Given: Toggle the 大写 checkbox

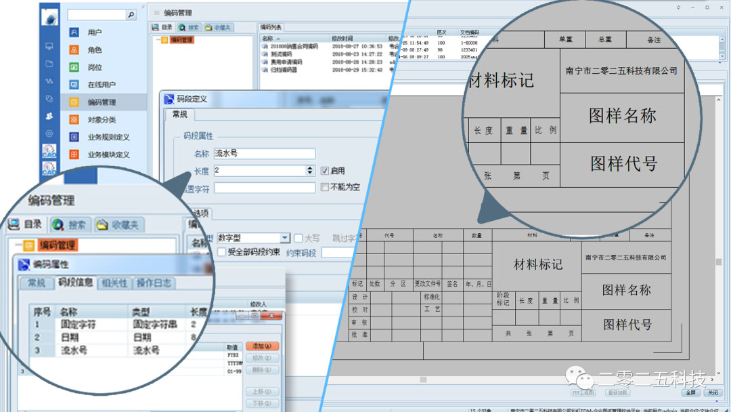Looking at the screenshot, I should tap(298, 238).
